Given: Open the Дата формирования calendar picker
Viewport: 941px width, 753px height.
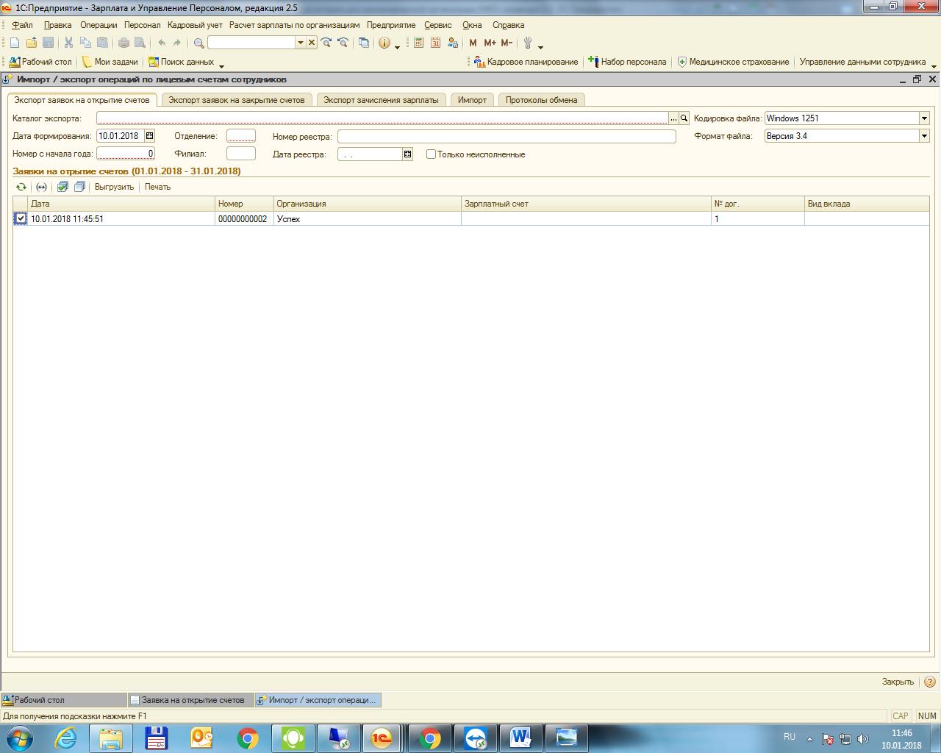Looking at the screenshot, I should pos(149,136).
